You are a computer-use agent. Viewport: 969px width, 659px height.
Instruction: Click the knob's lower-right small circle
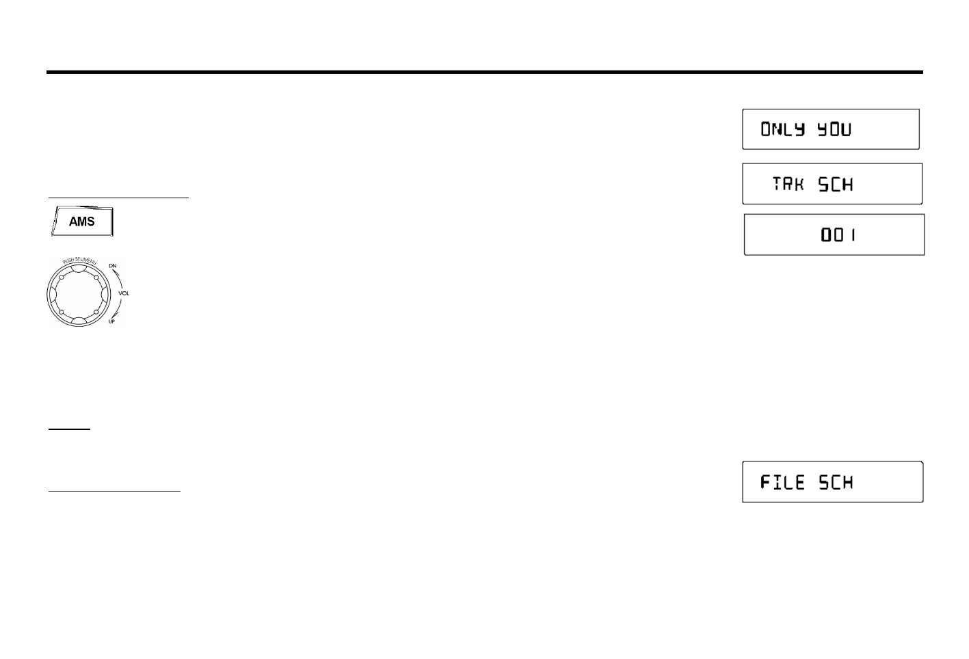pyautogui.click(x=96, y=312)
